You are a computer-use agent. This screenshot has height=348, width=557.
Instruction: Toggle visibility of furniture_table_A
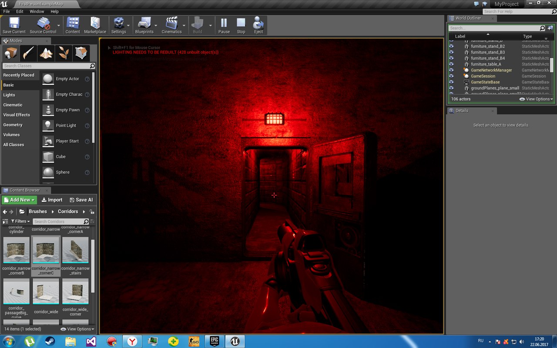451,64
